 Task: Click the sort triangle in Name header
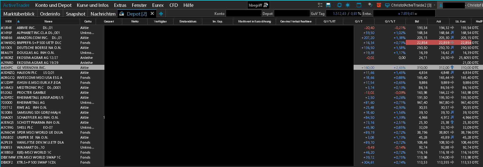click(x=18, y=21)
